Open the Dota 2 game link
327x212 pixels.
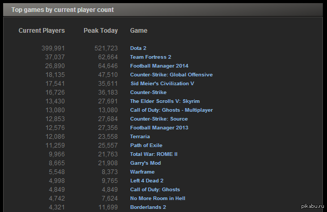tap(138, 48)
